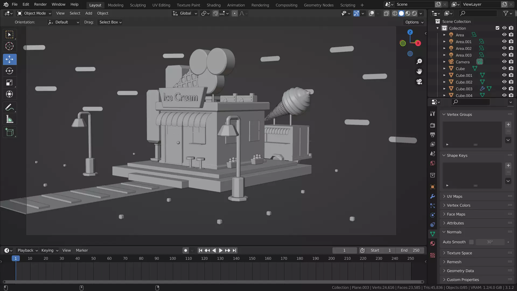Open the Tool properties tab
The height and width of the screenshot is (291, 517).
[x=433, y=114]
